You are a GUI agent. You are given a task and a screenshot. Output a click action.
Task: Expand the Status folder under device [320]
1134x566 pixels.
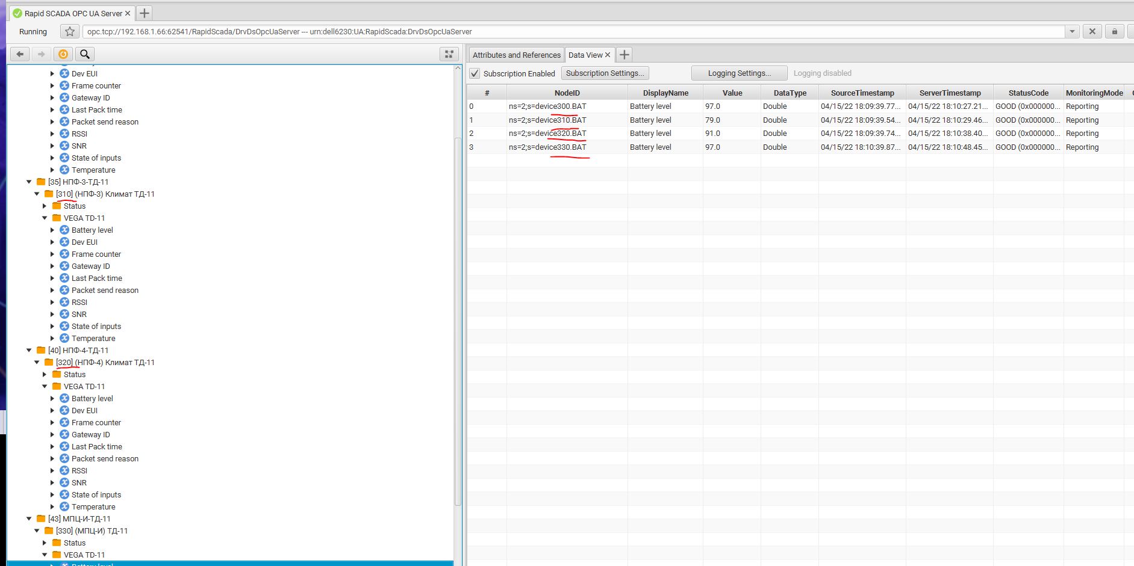(45, 374)
